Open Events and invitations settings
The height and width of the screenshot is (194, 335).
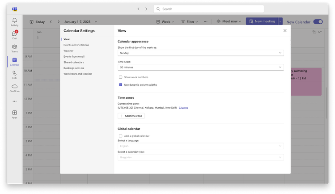point(76,45)
